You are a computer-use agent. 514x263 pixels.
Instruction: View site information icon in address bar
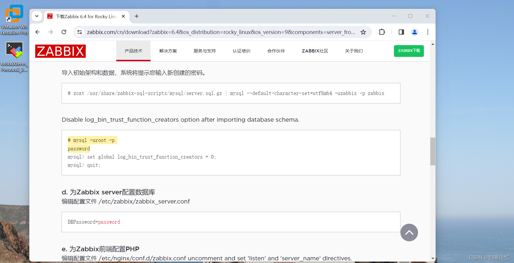pos(80,32)
